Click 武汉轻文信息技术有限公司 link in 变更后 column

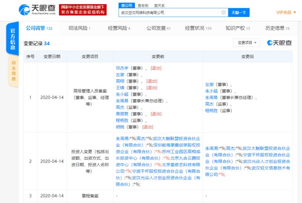[x=271, y=168]
